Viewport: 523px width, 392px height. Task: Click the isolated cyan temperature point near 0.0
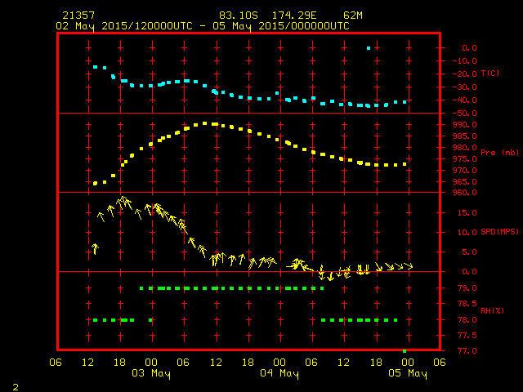click(369, 48)
